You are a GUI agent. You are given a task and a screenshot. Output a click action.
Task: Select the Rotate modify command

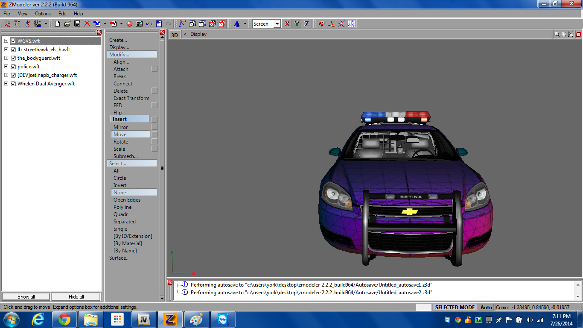121,142
